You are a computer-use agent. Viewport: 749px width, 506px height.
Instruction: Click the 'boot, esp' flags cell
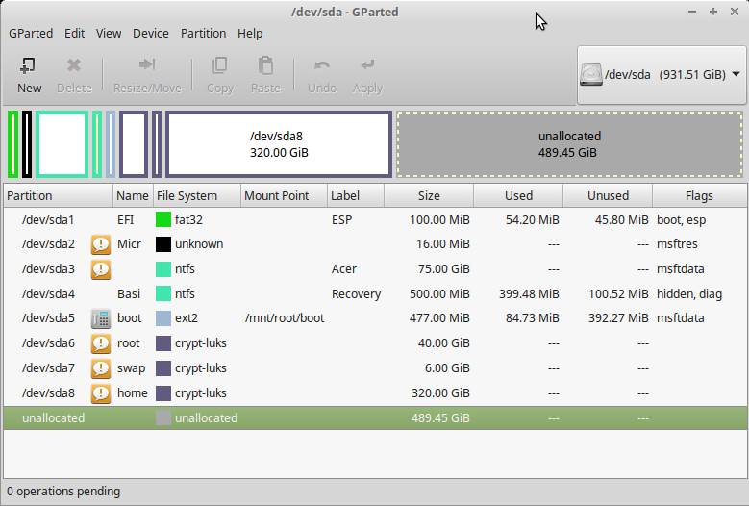coord(681,219)
